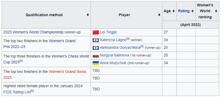This screenshot has width=221, height=97.
Task: Sort by Rating using its sort arrows
Action: [192, 11]
